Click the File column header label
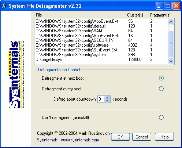182x148 pixels. point(39,15)
